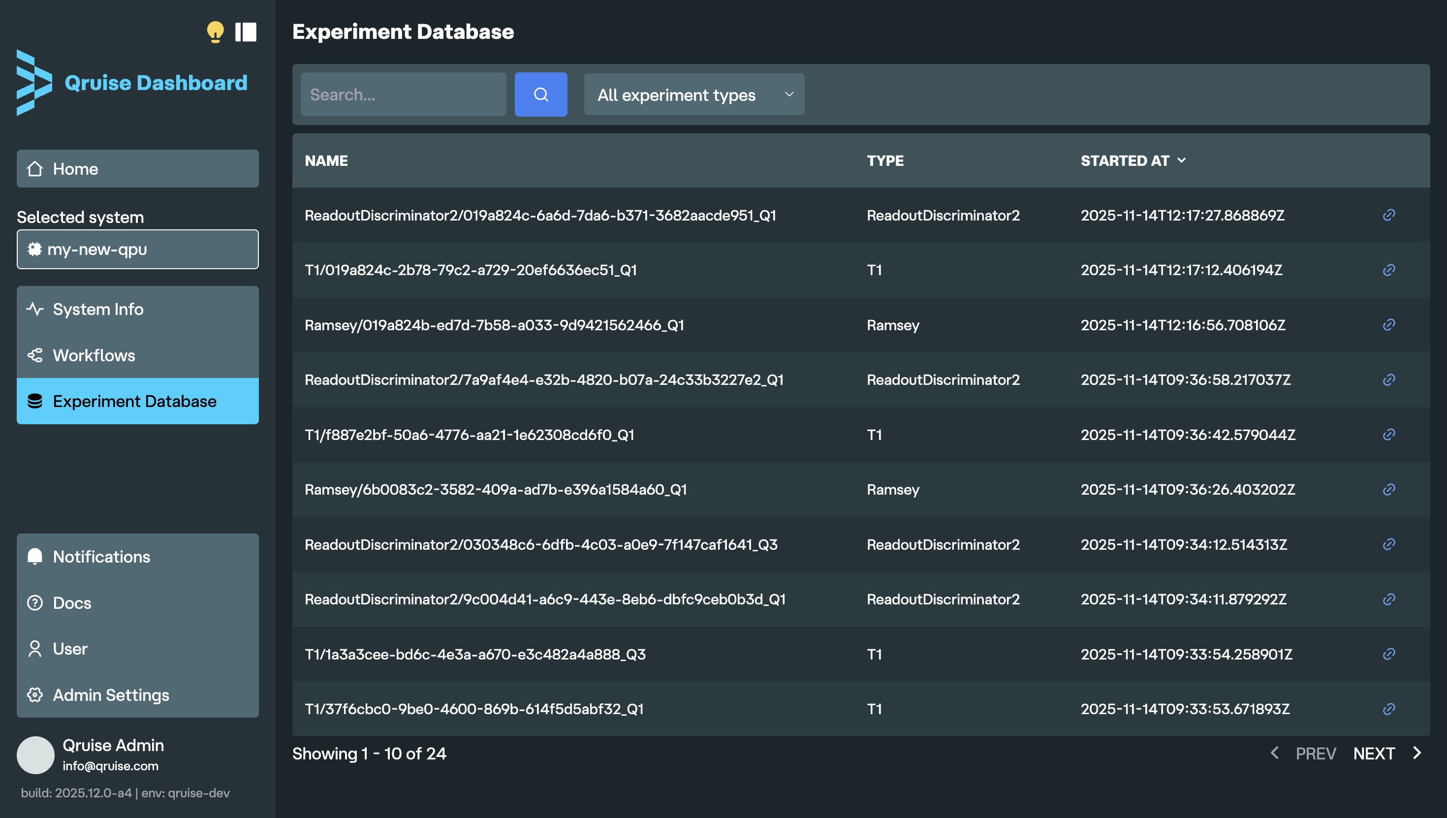Click the Qruise Admin avatar circle
This screenshot has width=1447, height=818.
(36, 755)
